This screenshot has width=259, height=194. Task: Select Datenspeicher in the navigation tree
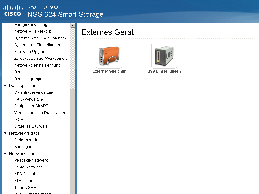[x=22, y=86]
